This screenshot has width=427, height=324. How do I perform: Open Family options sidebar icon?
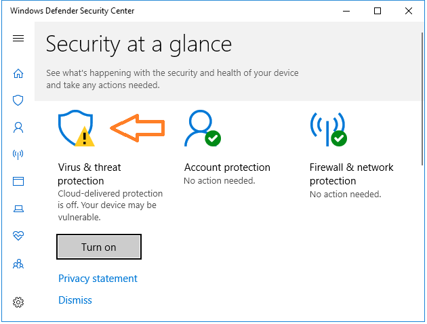18,264
